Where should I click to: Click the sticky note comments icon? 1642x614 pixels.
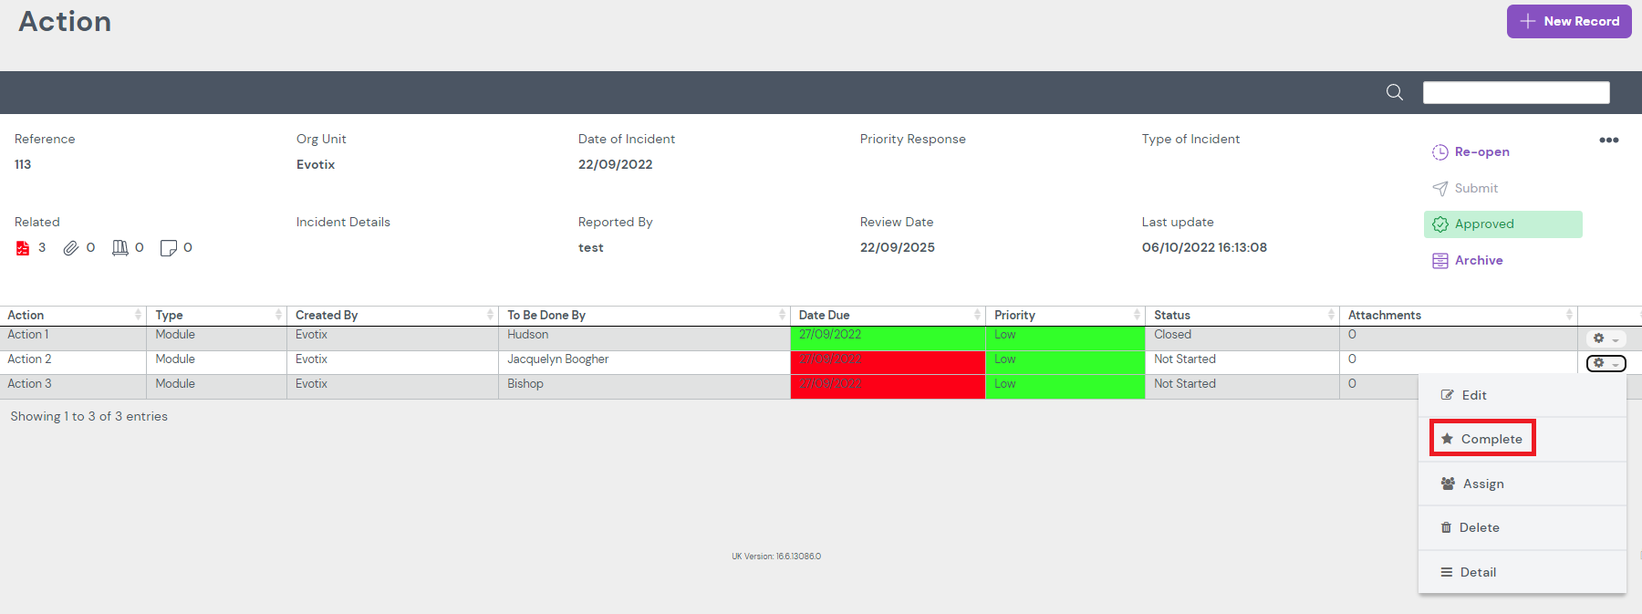[x=168, y=248]
